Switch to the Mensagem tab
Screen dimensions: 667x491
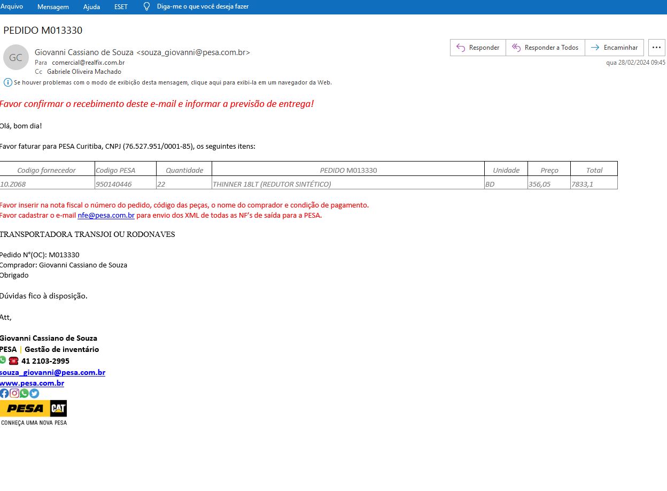pyautogui.click(x=53, y=6)
